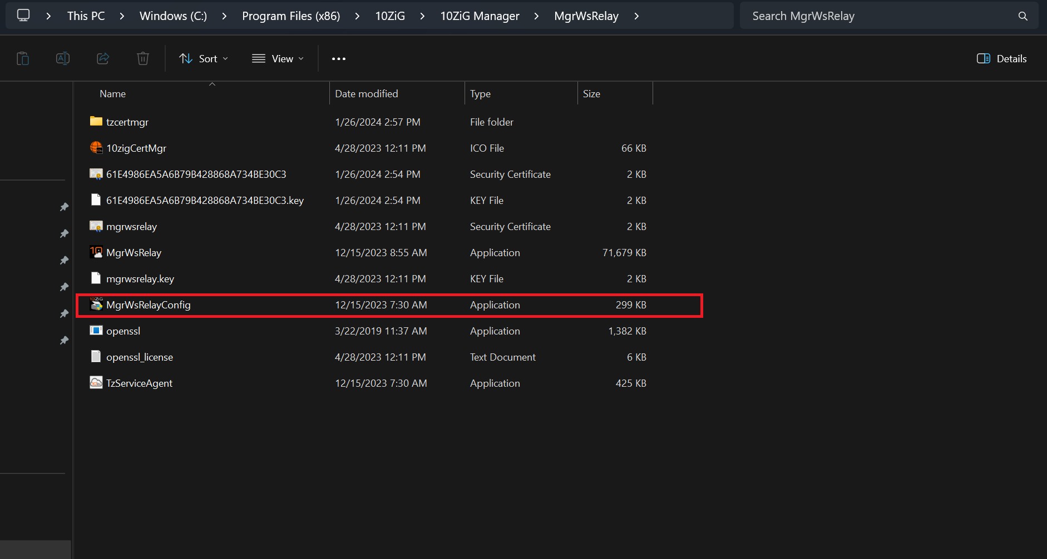Click the Paste clipboard icon in toolbar
Screen dimensions: 1047x559
click(23, 58)
